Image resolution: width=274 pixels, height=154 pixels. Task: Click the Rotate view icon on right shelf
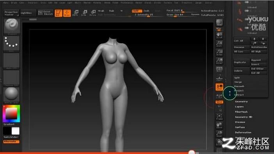pyautogui.click(x=219, y=142)
